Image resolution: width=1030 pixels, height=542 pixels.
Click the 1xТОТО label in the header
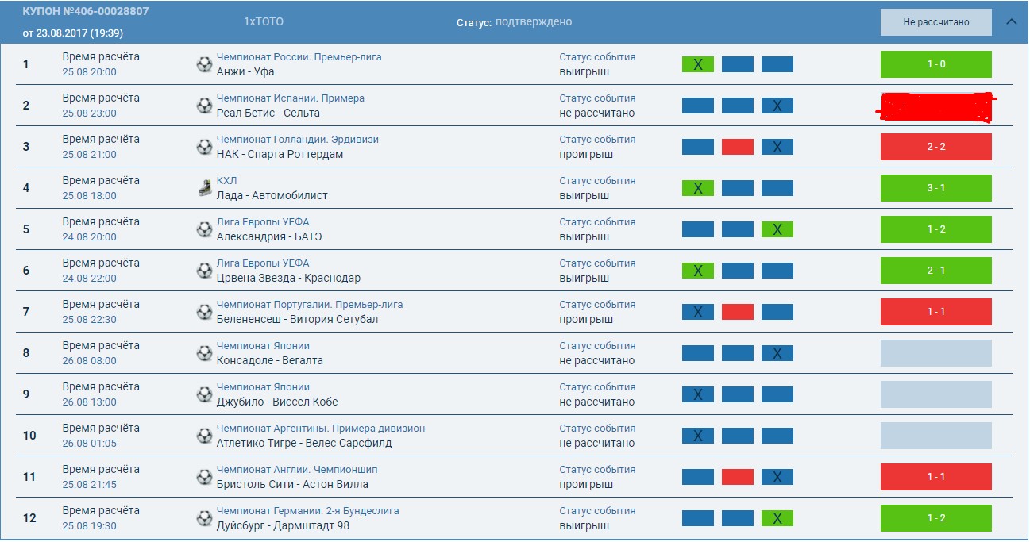tap(264, 22)
